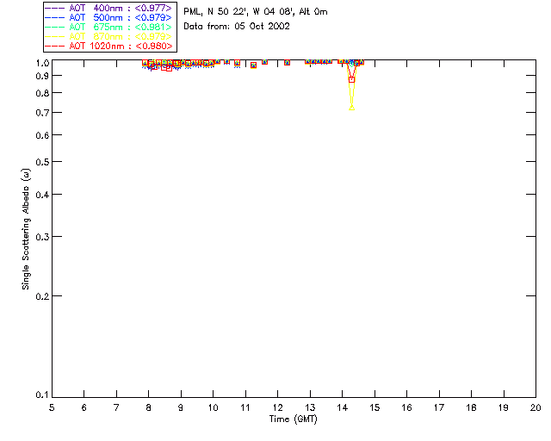The height and width of the screenshot is (441, 551).
Task: Click the legend entry 'AOT 1020nm : <0.980>'
Action: [x=108, y=46]
